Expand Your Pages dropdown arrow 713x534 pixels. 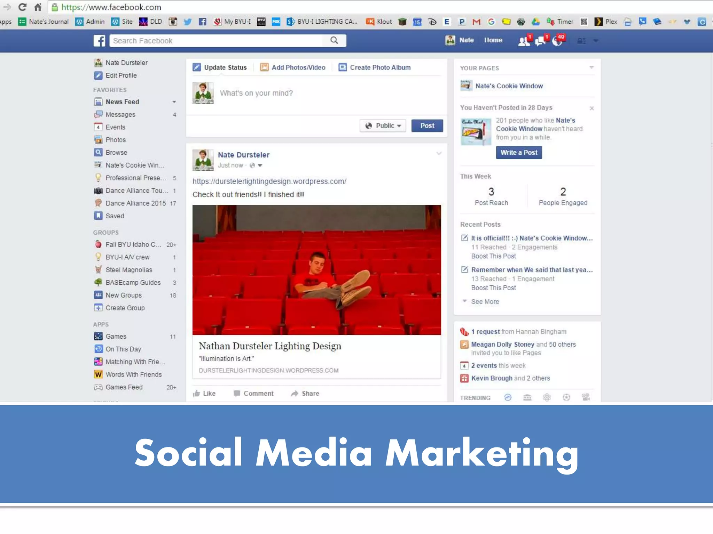click(591, 67)
